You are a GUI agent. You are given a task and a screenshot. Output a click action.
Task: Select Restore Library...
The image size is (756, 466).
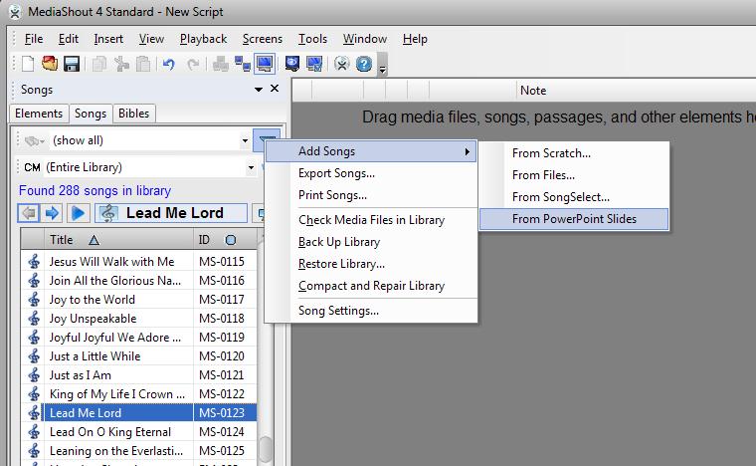point(371,264)
